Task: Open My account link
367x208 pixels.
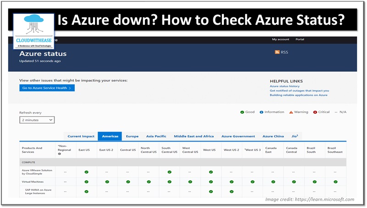Action: (x=280, y=39)
